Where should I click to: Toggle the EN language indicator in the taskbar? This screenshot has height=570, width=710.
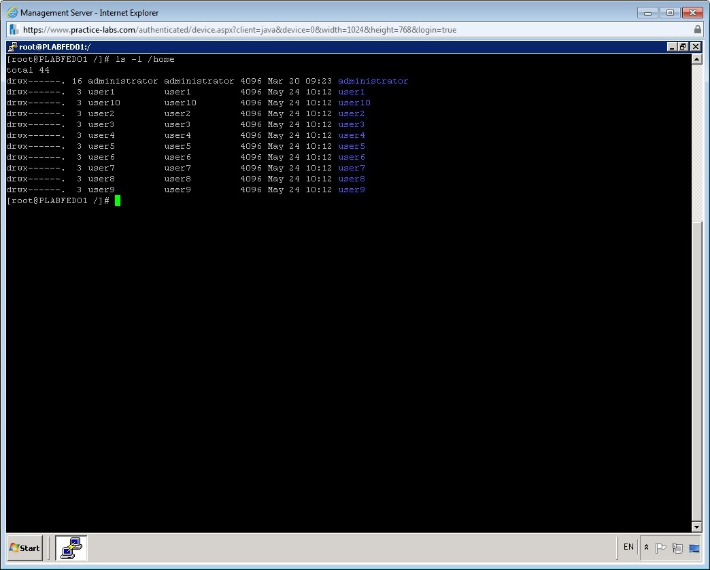tap(628, 547)
